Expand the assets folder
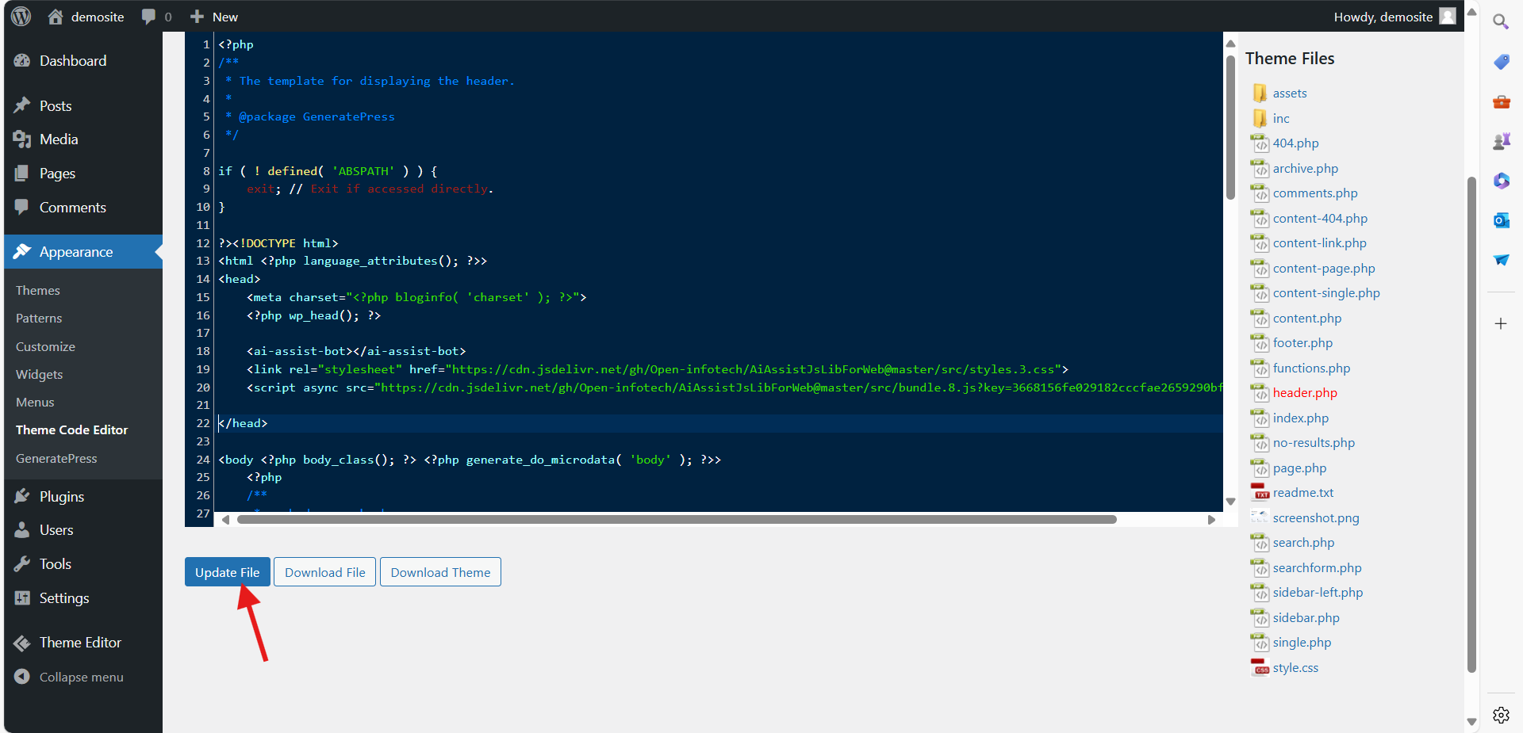Screen dimensions: 1523x733 (x=1289, y=94)
